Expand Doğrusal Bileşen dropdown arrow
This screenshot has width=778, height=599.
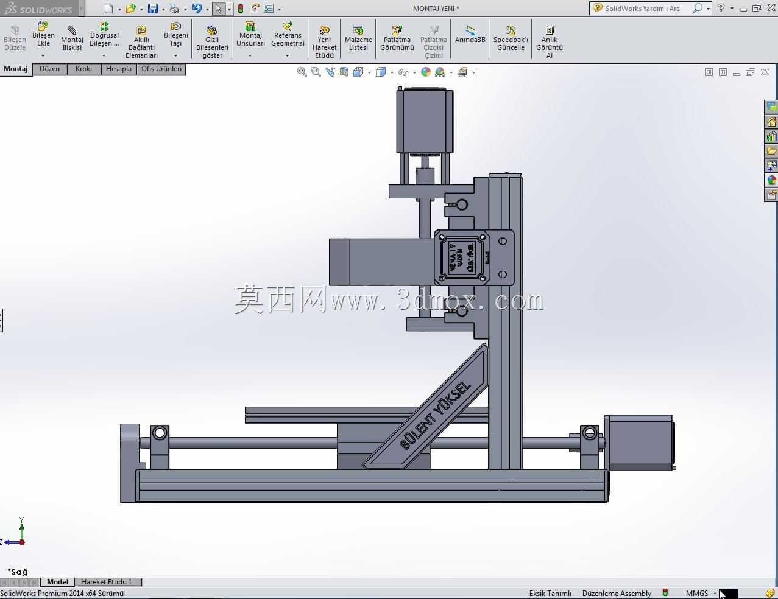(104, 56)
